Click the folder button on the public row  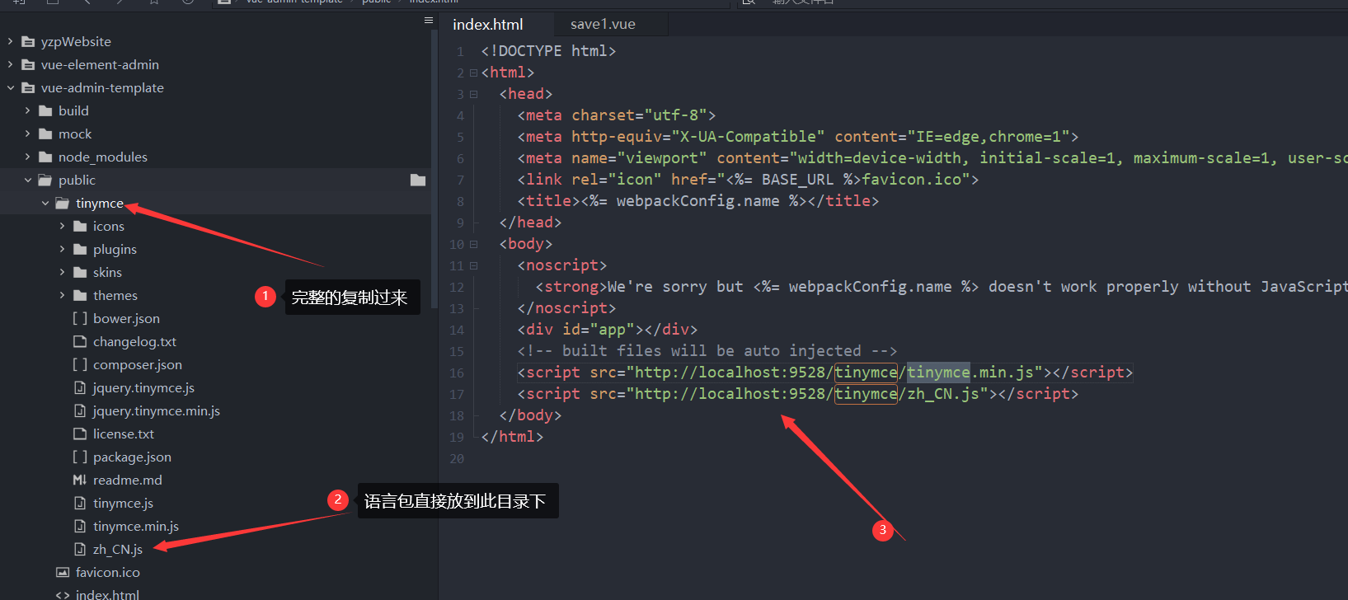pos(418,180)
